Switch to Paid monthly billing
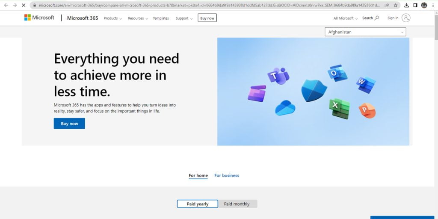This screenshot has width=438, height=219. point(237,204)
